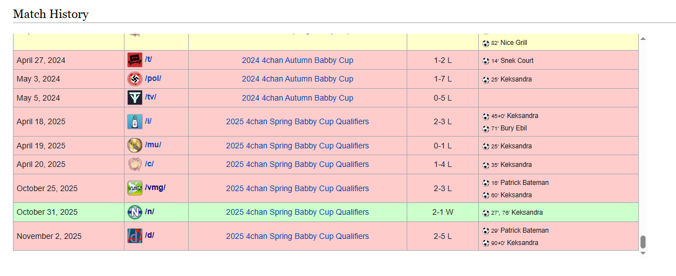Click the /vmg/ team logo icon
Image resolution: width=676 pixels, height=276 pixels.
point(135,188)
